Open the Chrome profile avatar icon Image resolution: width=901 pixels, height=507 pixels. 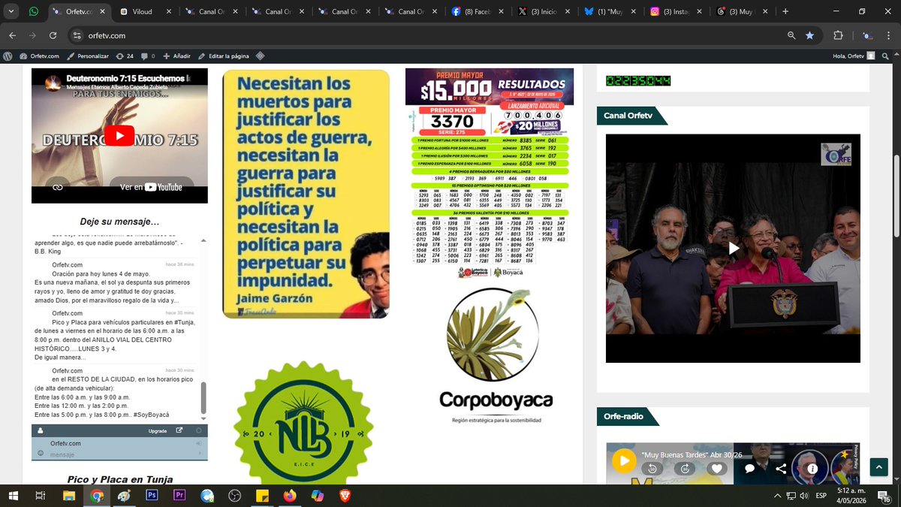[x=866, y=35]
